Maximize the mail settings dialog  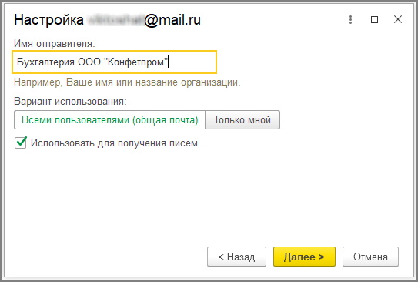(374, 19)
